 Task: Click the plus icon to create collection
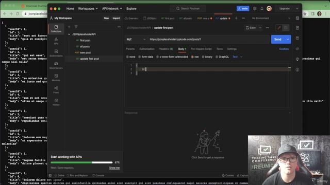point(69,27)
